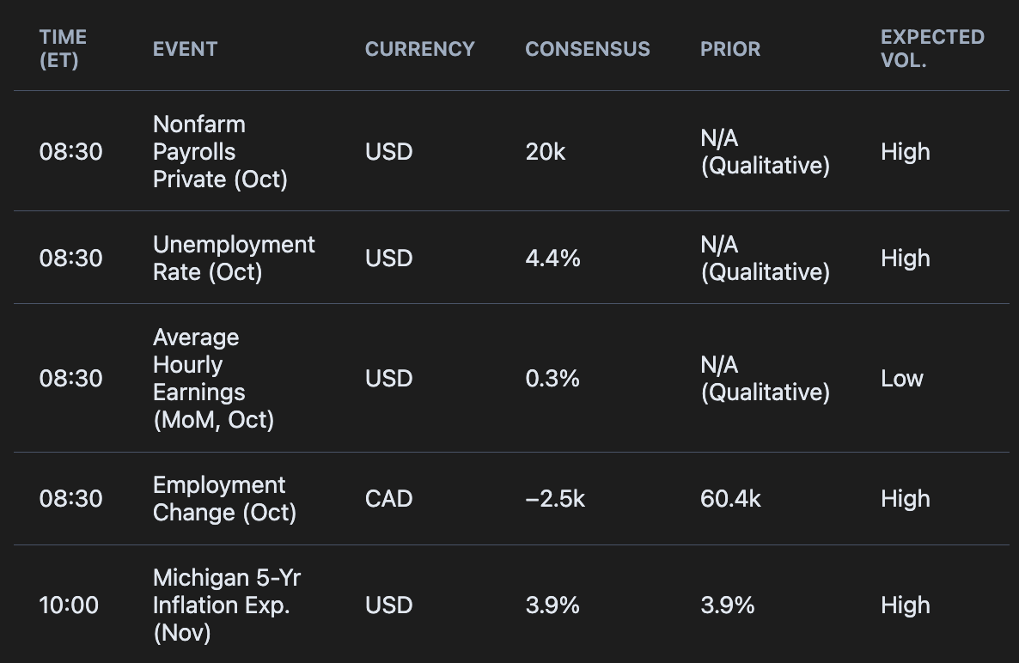Click N/A (Qualitative) prior for Unemployment Rate
This screenshot has width=1019, height=663.
tap(765, 259)
